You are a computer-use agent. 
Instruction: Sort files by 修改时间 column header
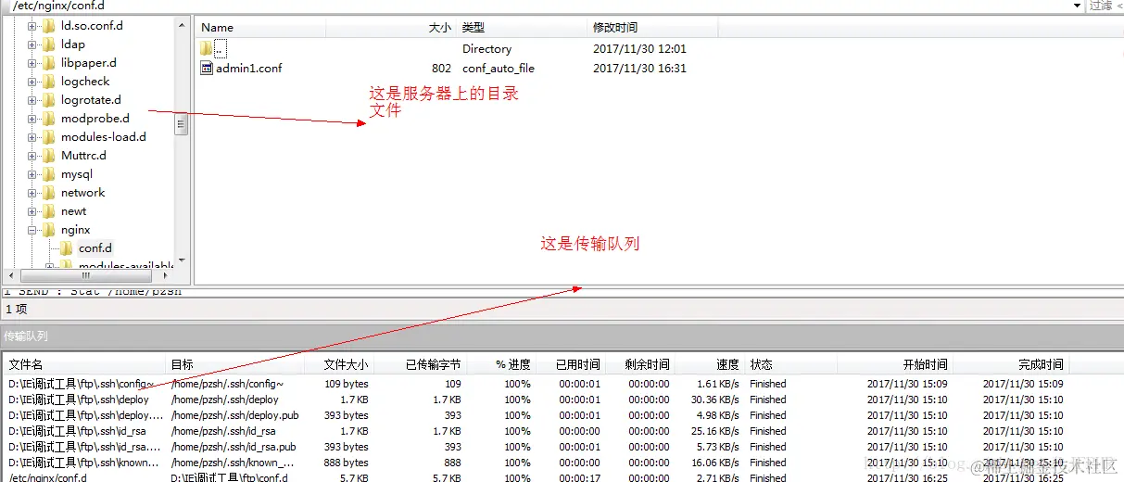click(653, 28)
